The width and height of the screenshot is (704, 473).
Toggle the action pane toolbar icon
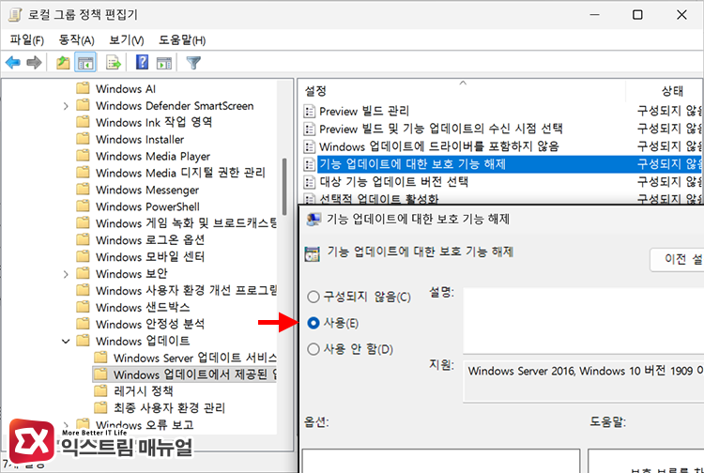(164, 63)
